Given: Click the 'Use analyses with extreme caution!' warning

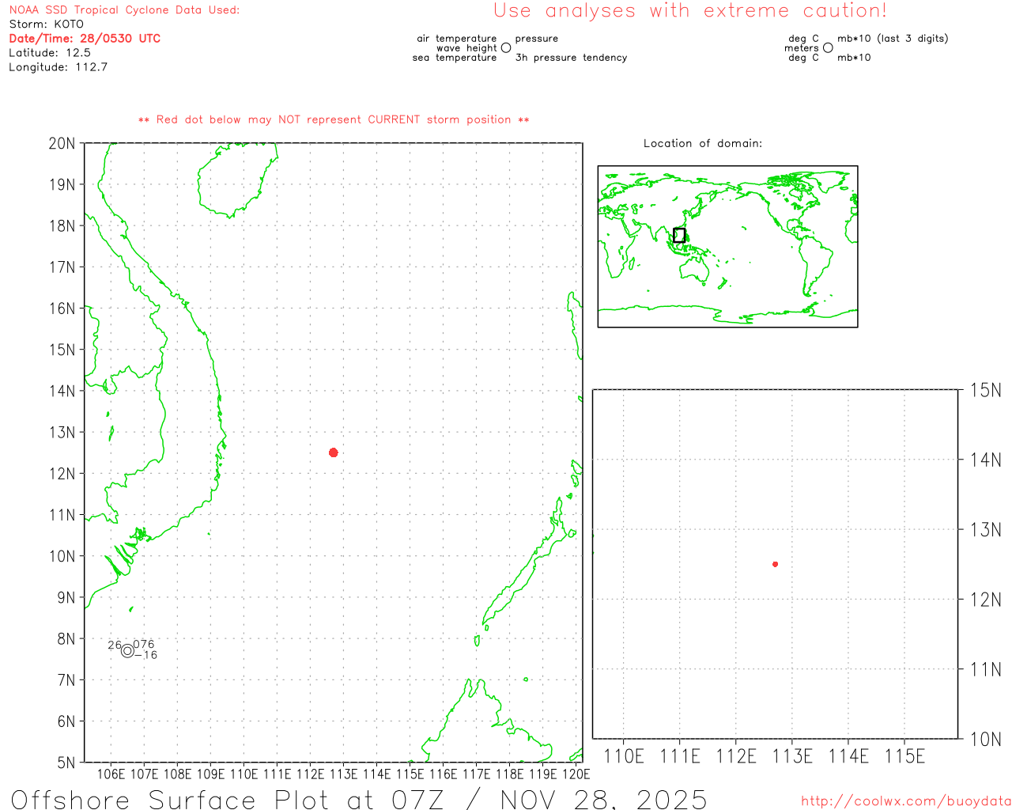Looking at the screenshot, I should 690,11.
